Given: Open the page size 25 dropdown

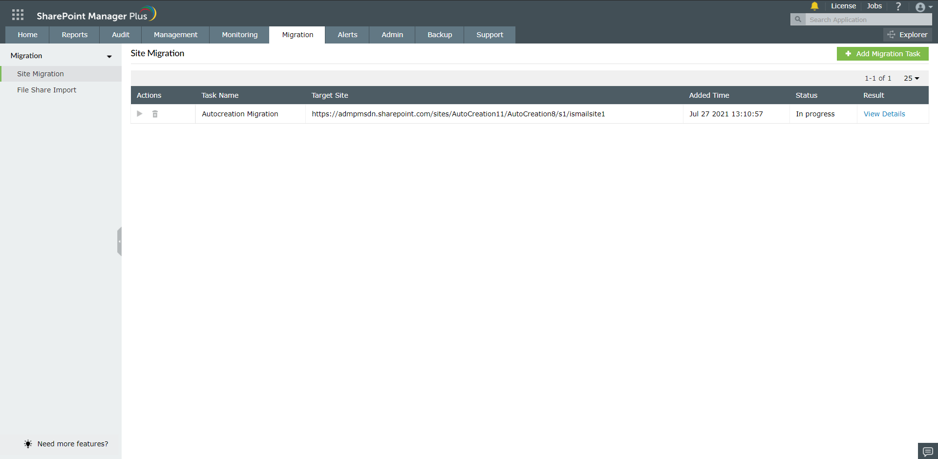Looking at the screenshot, I should pyautogui.click(x=911, y=78).
